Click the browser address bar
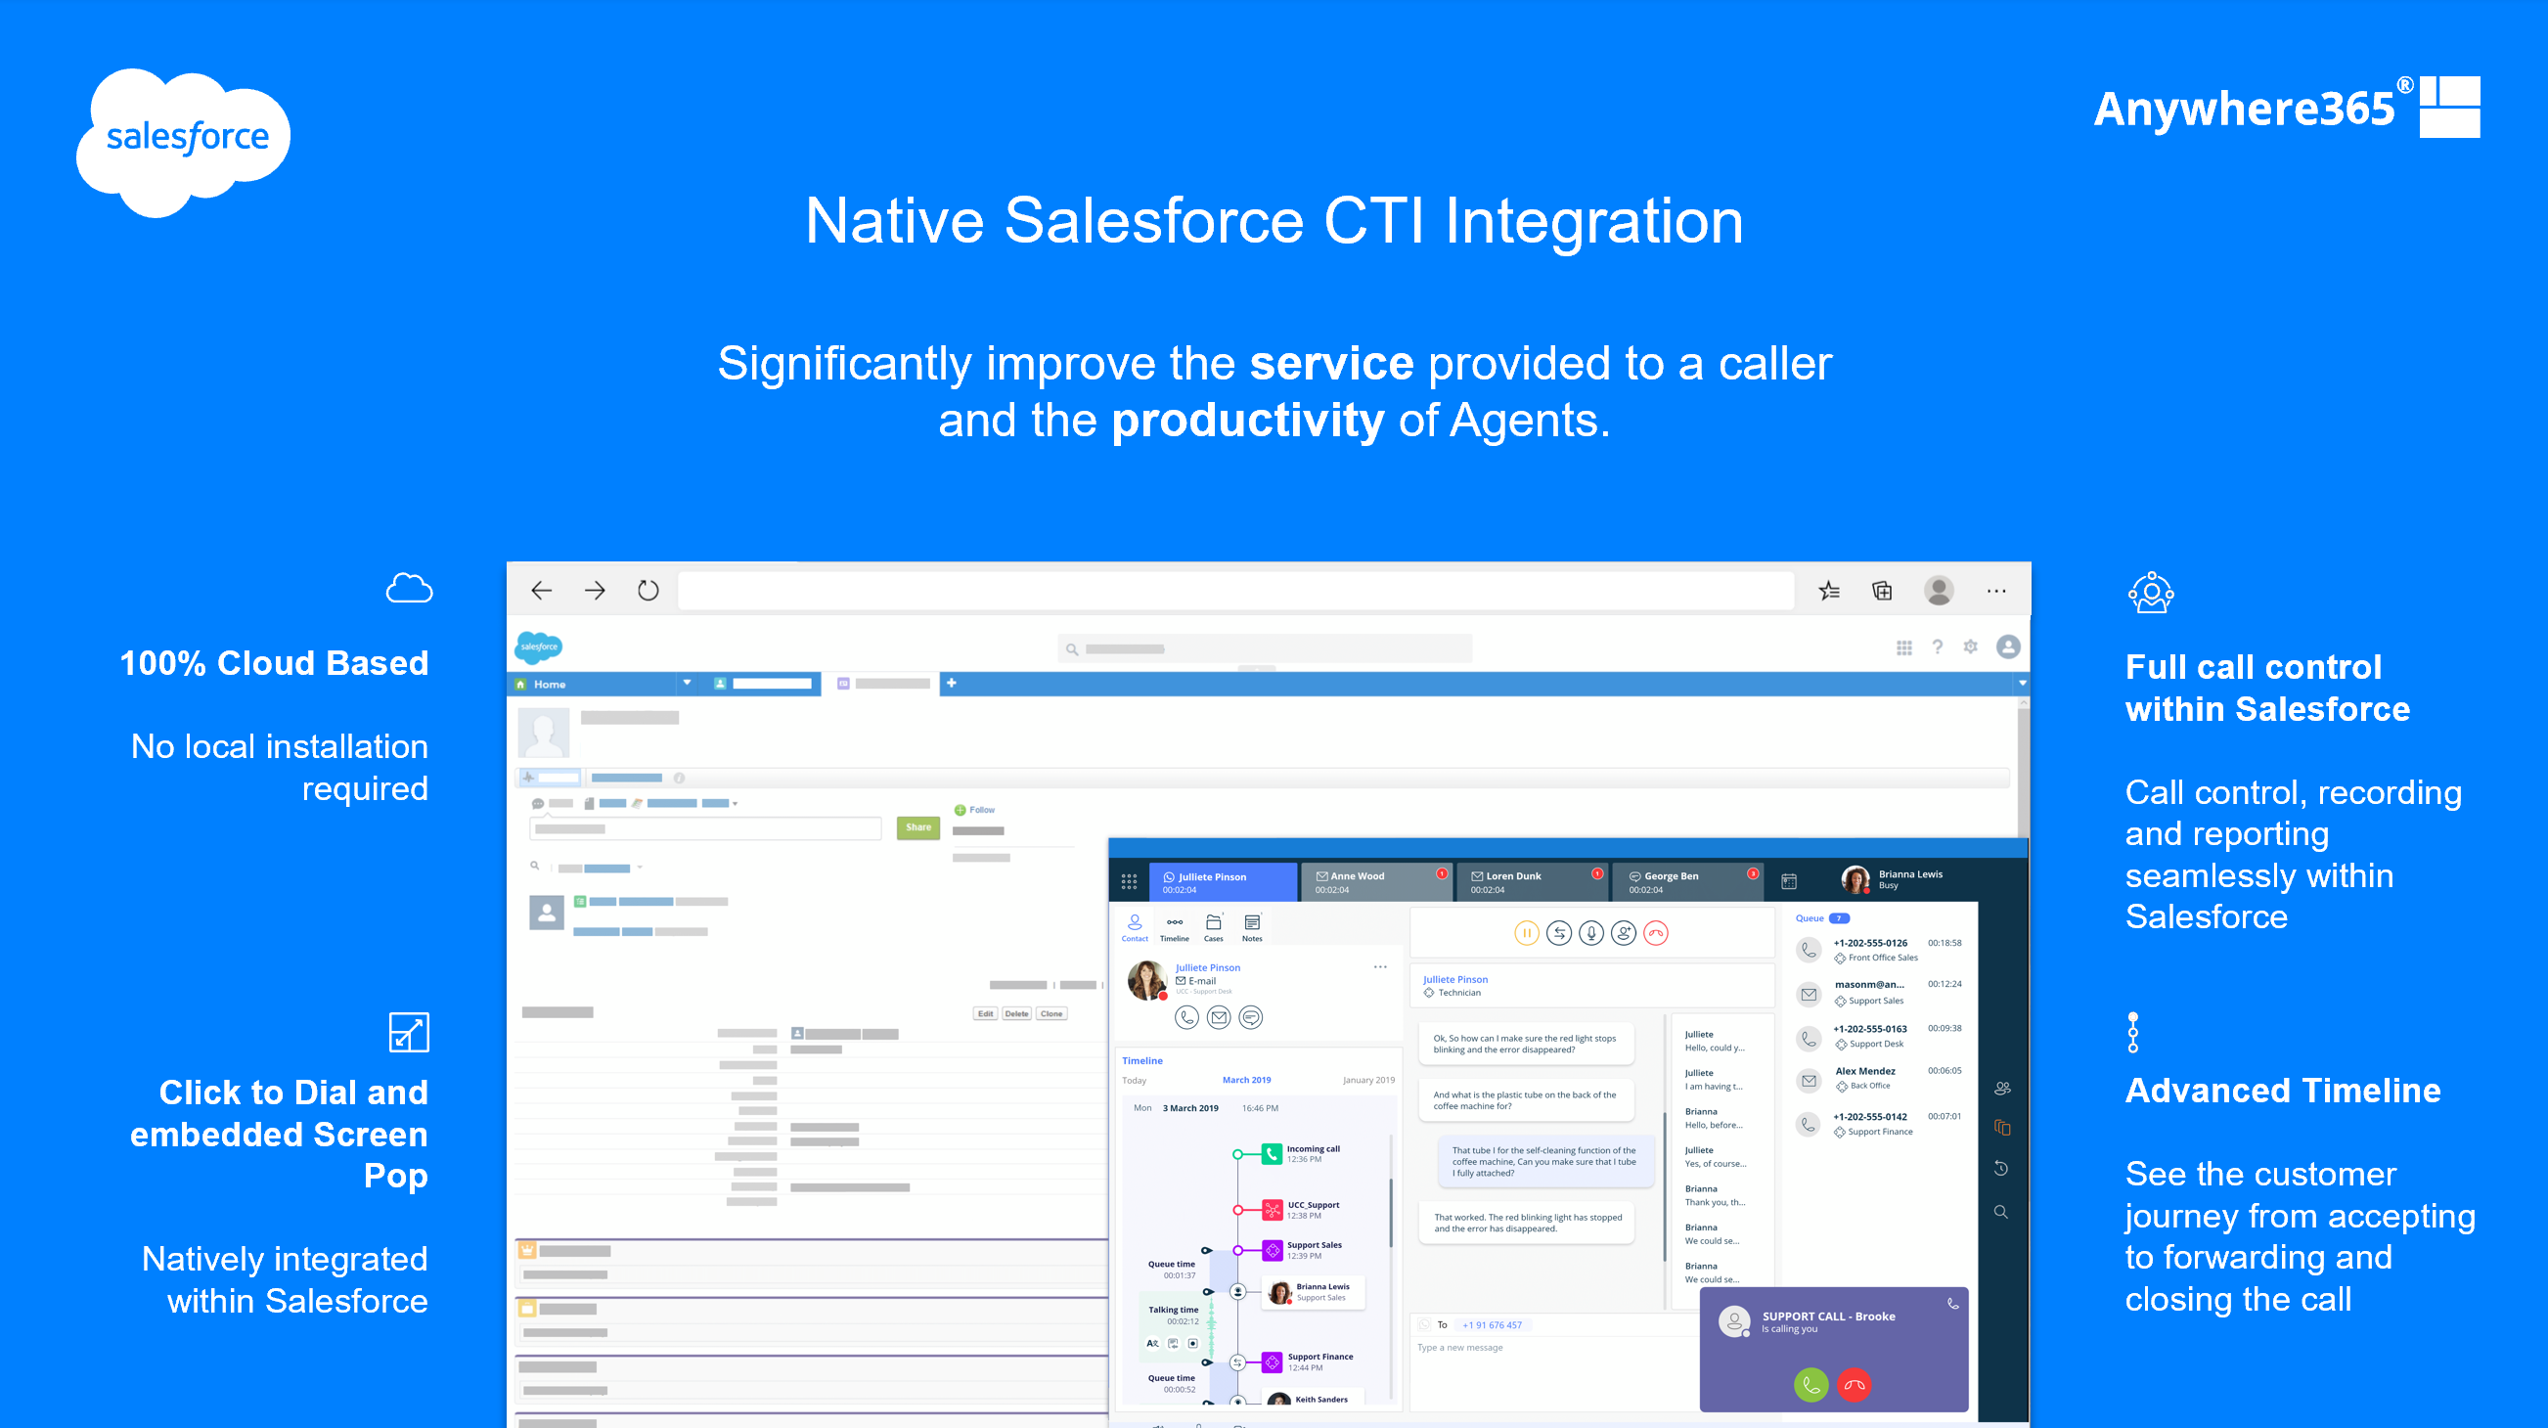The height and width of the screenshot is (1428, 2548). pos(1235,591)
